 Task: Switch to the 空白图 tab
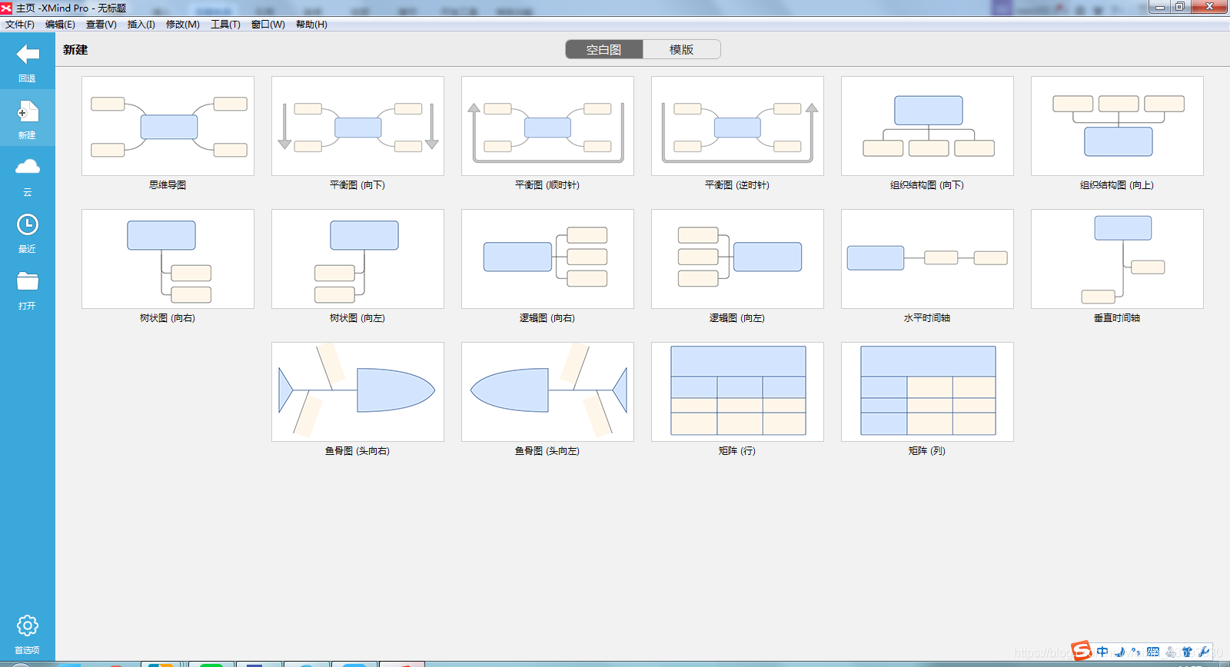(604, 49)
